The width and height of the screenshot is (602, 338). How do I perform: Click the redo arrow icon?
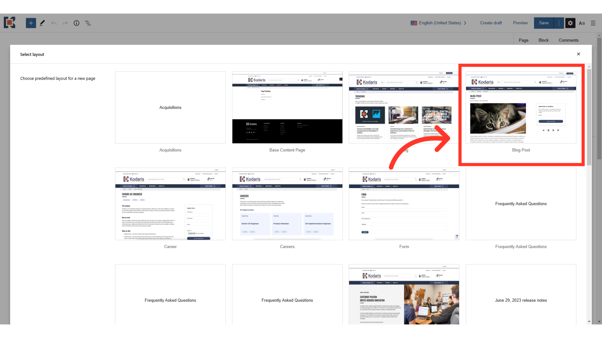[x=65, y=23]
